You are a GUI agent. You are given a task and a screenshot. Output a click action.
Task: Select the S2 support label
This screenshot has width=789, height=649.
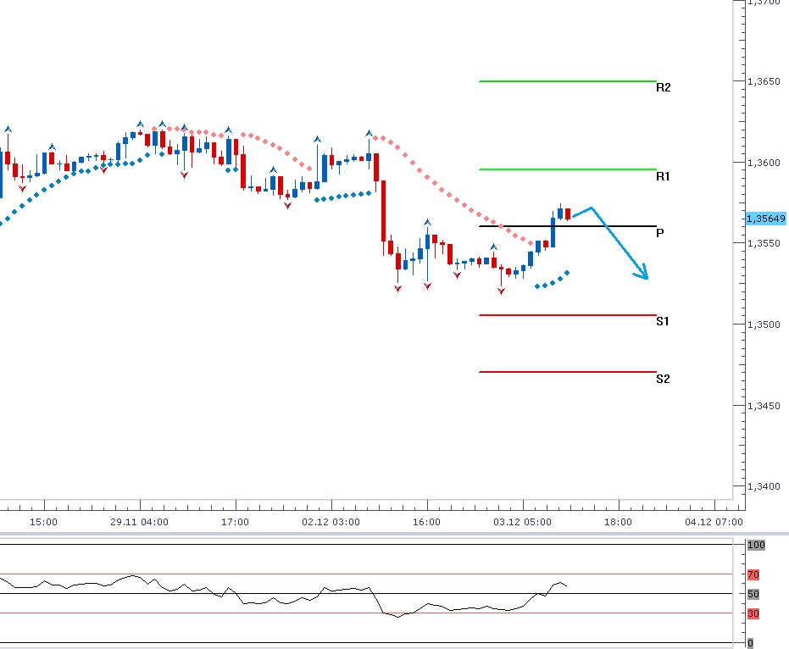663,379
